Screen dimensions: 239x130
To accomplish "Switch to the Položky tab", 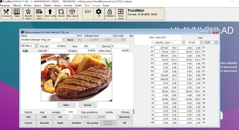I will pos(28,112).
